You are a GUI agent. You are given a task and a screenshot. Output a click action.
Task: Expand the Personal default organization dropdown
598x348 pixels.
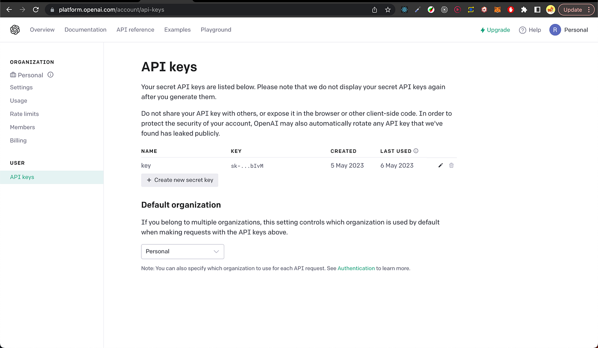[x=182, y=251]
